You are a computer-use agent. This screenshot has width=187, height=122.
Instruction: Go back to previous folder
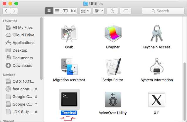pyautogui.click(x=6, y=11)
